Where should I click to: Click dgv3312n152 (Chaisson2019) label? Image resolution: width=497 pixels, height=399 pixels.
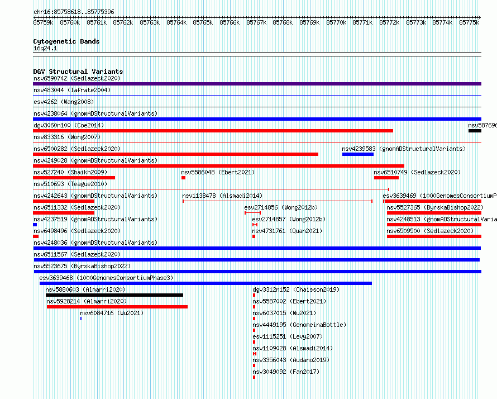(x=296, y=289)
